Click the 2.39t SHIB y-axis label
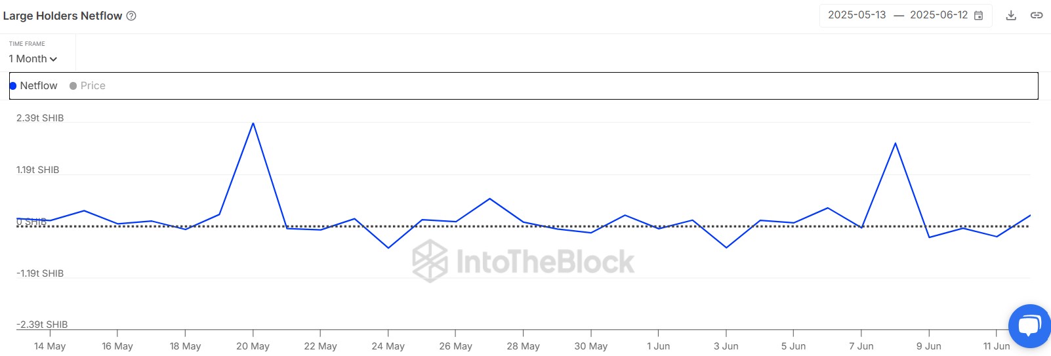Viewport: 1051px width, 356px height. coord(40,118)
